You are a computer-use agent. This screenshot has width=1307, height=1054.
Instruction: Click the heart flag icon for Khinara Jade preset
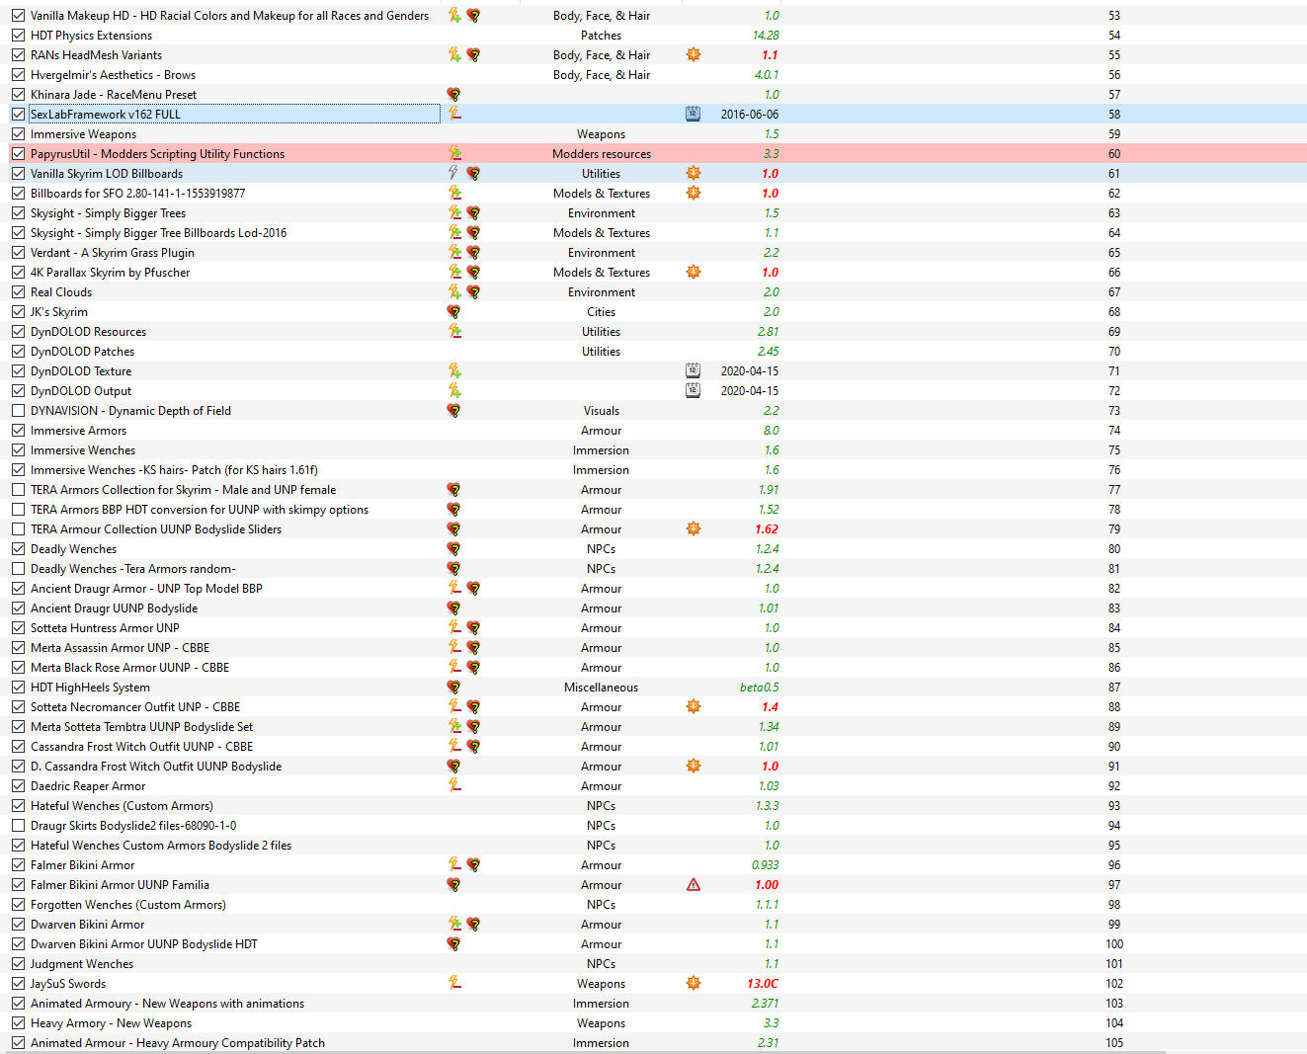tap(453, 94)
